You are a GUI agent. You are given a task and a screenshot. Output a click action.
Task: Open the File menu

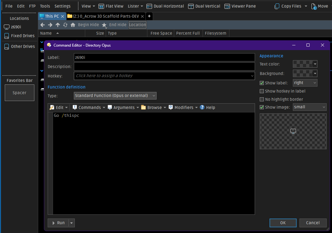9,6
